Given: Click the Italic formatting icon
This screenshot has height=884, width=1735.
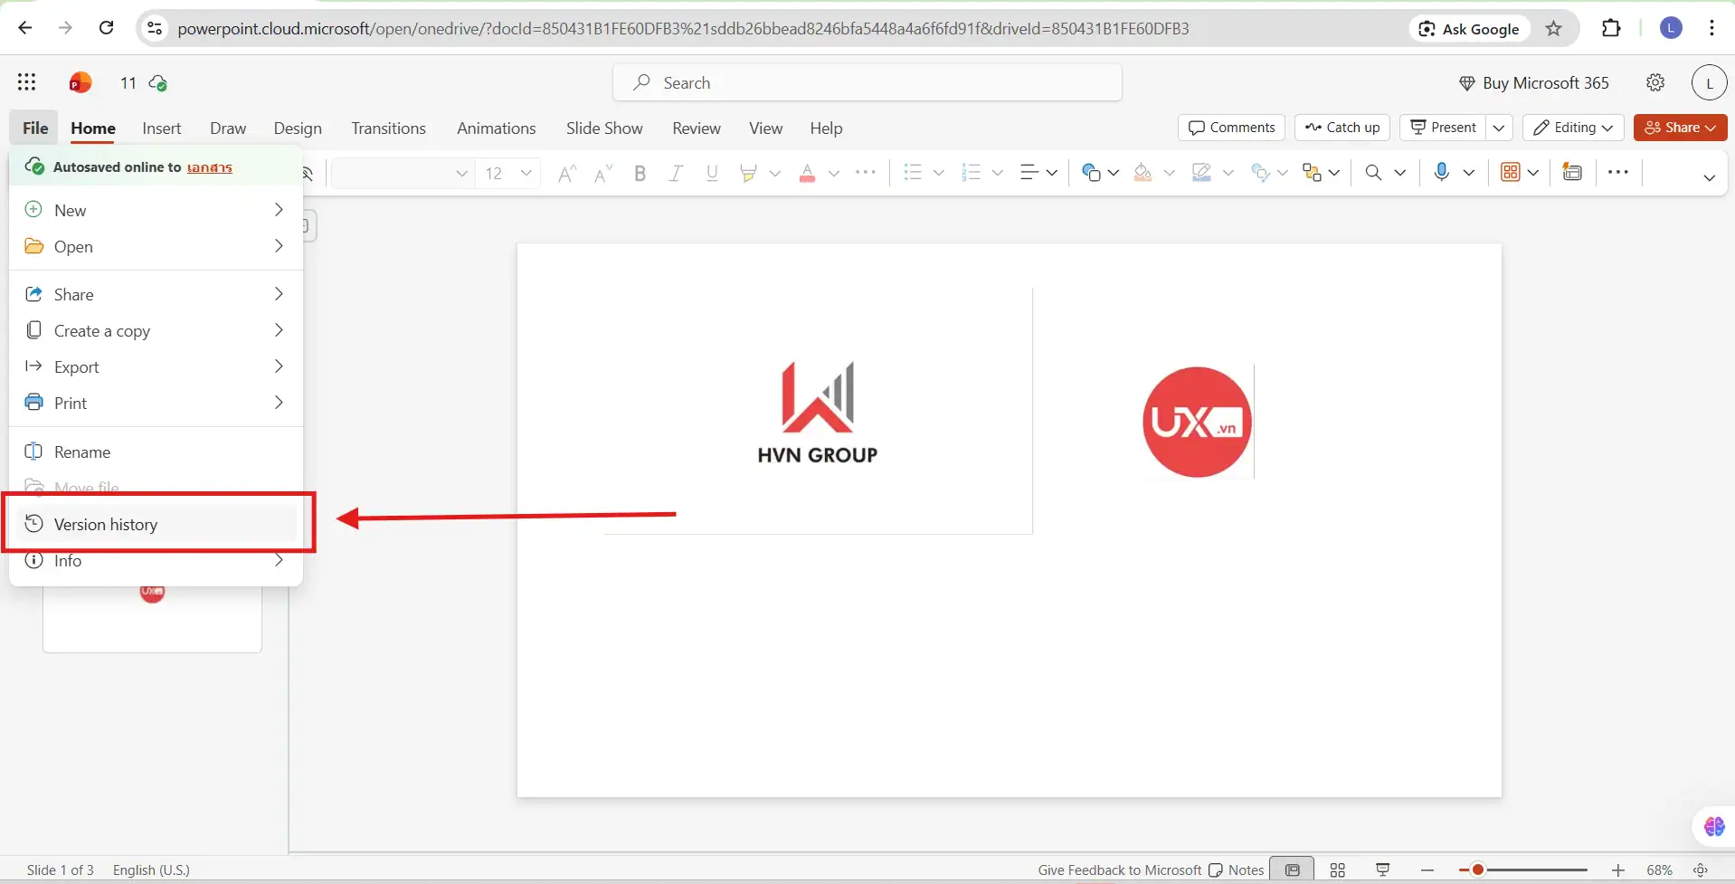Looking at the screenshot, I should (676, 173).
